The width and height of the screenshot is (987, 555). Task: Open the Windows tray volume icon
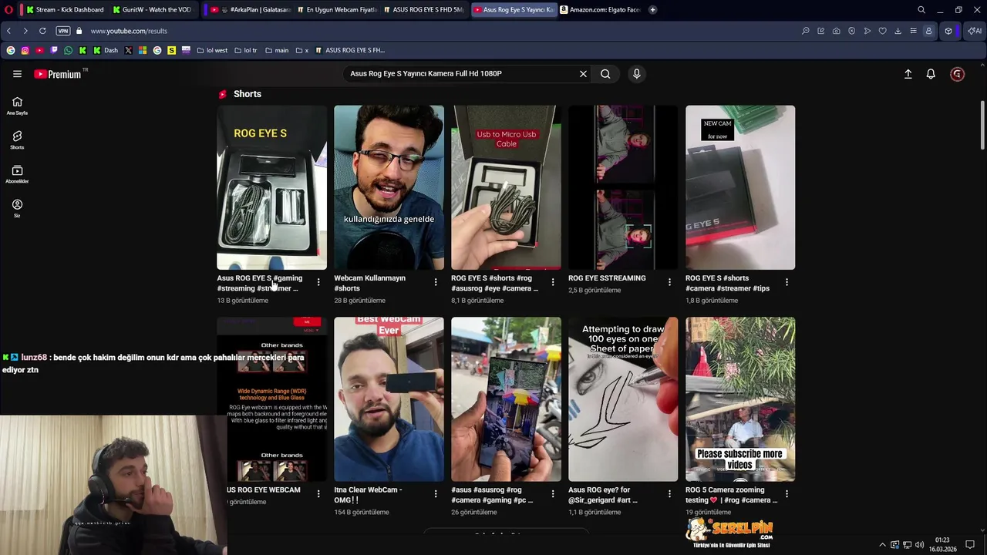click(x=918, y=545)
